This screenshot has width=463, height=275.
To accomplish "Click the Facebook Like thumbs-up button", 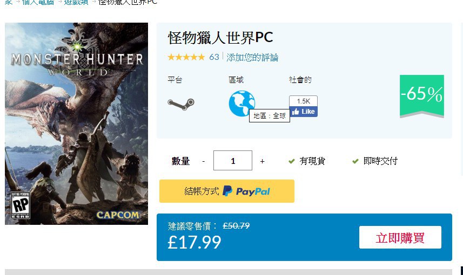I will pos(303,112).
